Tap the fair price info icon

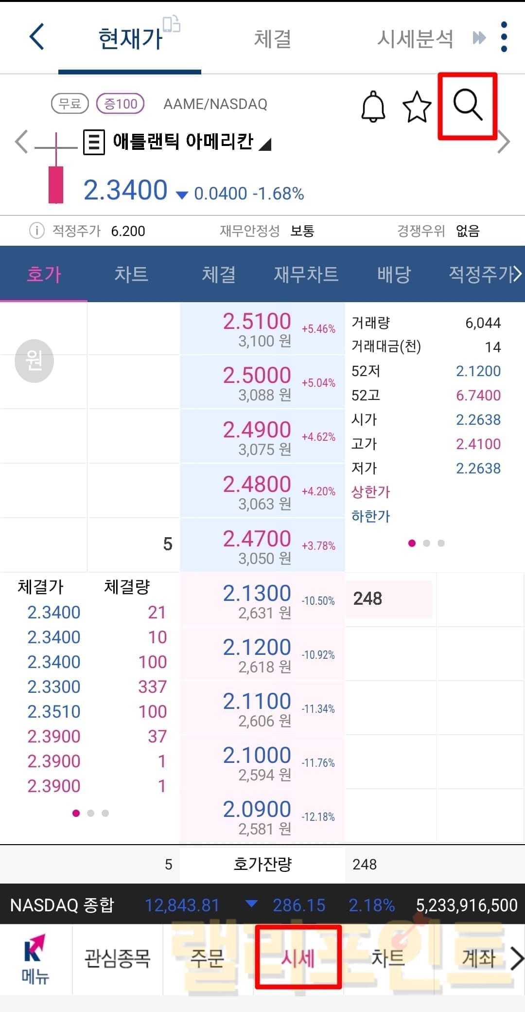point(37,231)
